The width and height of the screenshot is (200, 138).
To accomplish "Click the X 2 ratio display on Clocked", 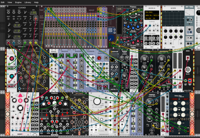I will pyautogui.click(x=17, y=25).
